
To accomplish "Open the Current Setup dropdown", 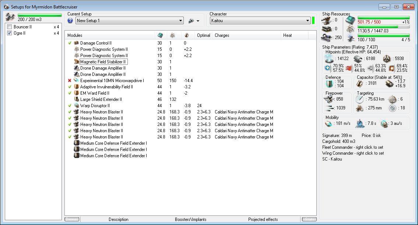I will [130, 21].
